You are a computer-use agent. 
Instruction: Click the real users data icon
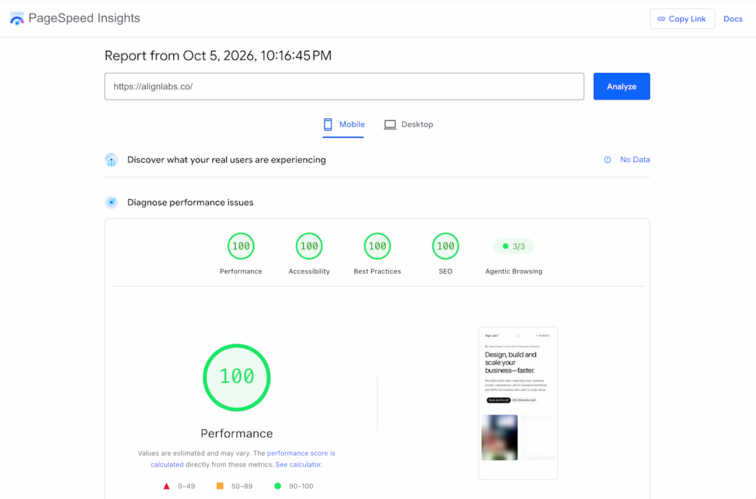tap(111, 159)
